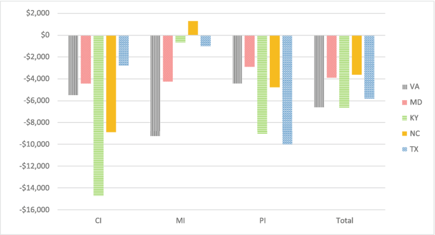Image resolution: width=435 pixels, height=235 pixels.
Task: Click the positive NC bar in MI group
Action: pyautogui.click(x=193, y=28)
